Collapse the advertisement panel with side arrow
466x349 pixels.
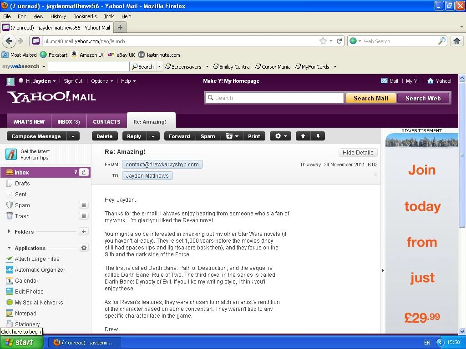[383, 270]
